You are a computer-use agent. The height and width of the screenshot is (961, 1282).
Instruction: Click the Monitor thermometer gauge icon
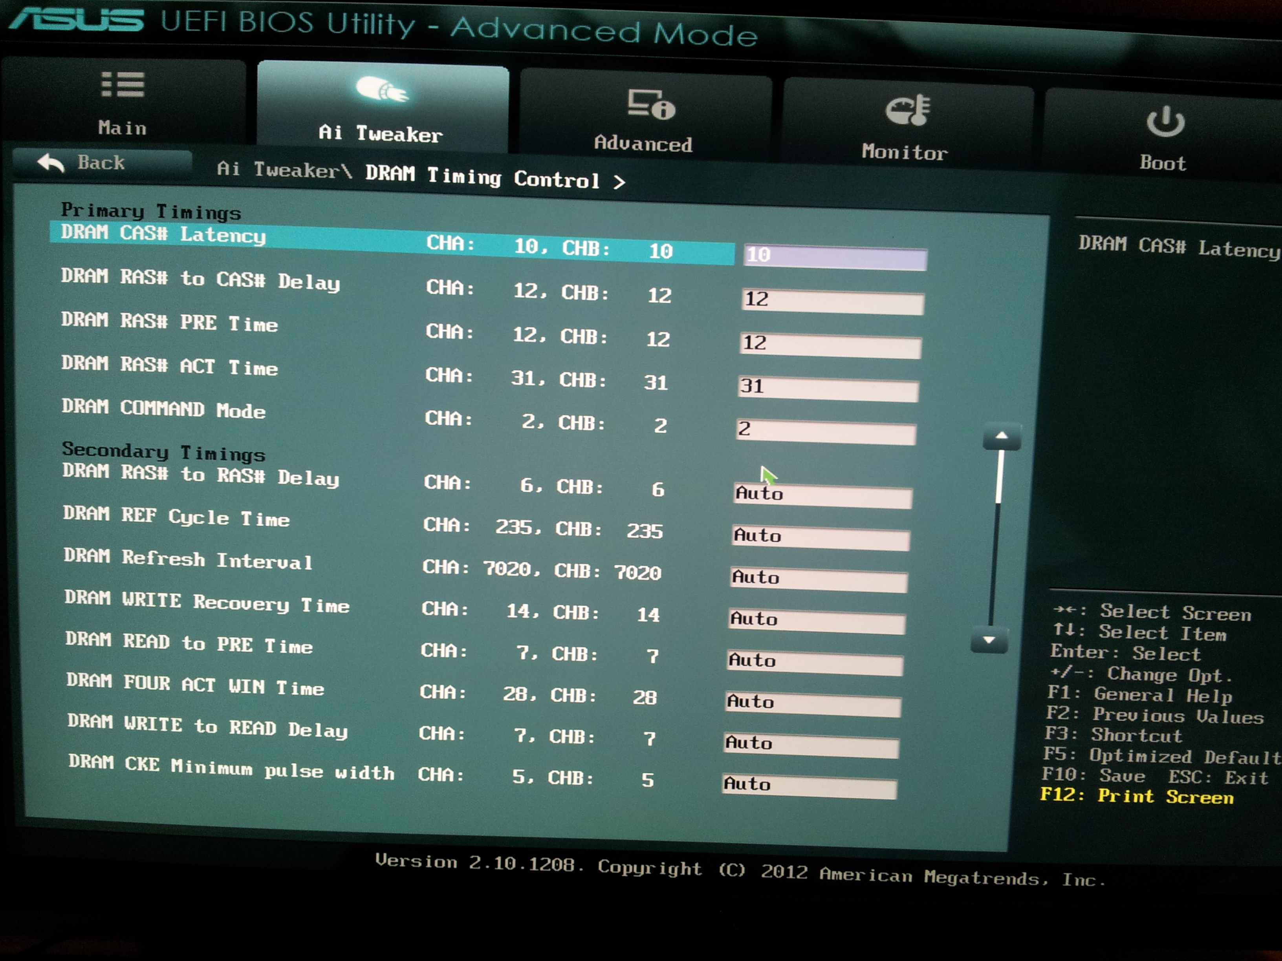pos(908,110)
